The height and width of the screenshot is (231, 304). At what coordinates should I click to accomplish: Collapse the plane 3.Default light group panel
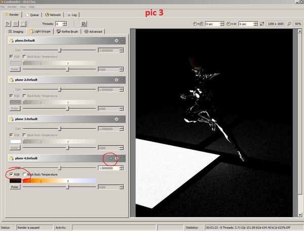click(x=122, y=119)
